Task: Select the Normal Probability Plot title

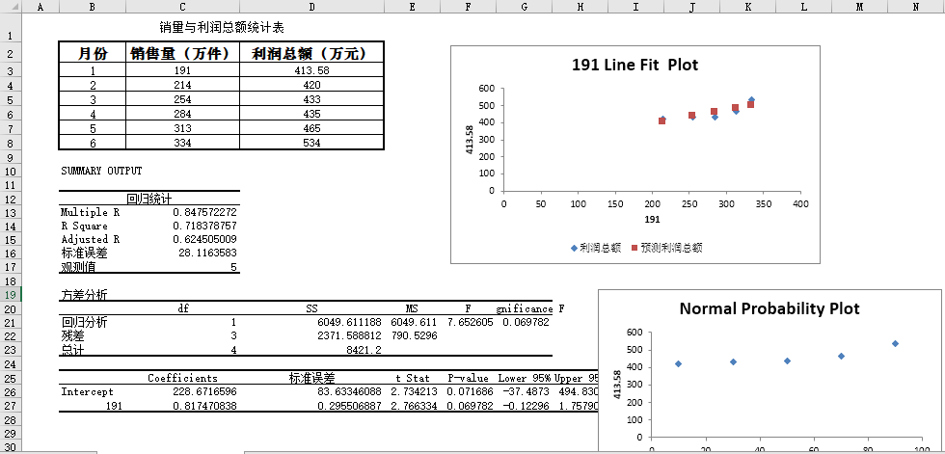Action: click(769, 309)
